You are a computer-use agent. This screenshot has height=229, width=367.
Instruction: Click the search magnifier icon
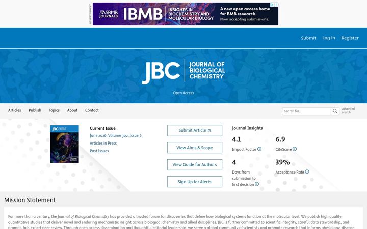click(335, 111)
